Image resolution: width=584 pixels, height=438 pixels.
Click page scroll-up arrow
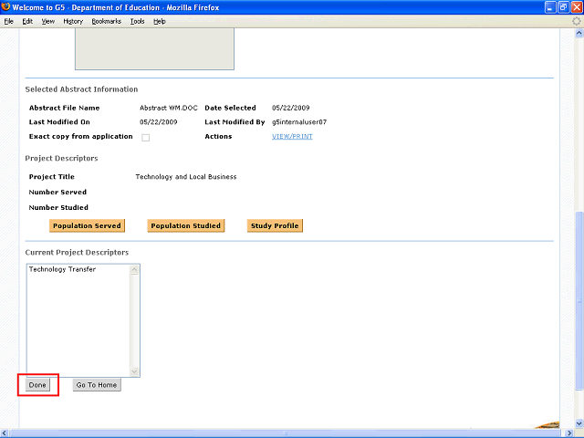(x=579, y=33)
